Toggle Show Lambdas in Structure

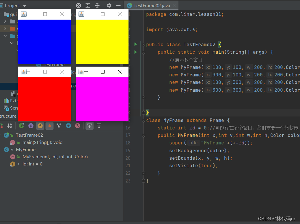tap(78, 126)
